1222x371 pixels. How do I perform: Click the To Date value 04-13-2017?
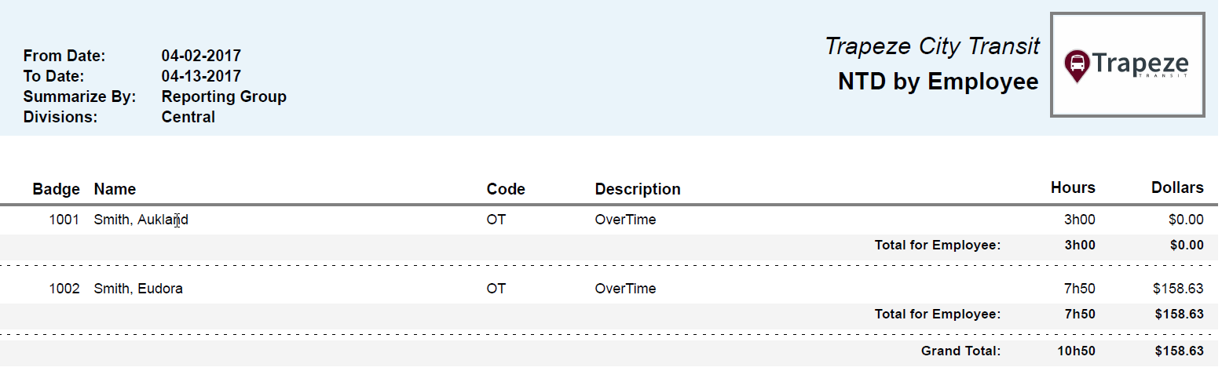(201, 76)
